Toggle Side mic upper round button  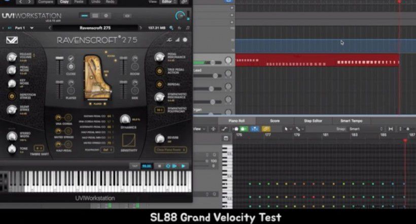[x=135, y=83]
